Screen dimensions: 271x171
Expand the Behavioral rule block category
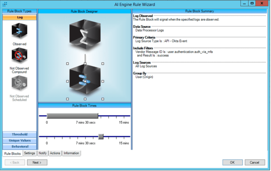[x=20, y=147]
